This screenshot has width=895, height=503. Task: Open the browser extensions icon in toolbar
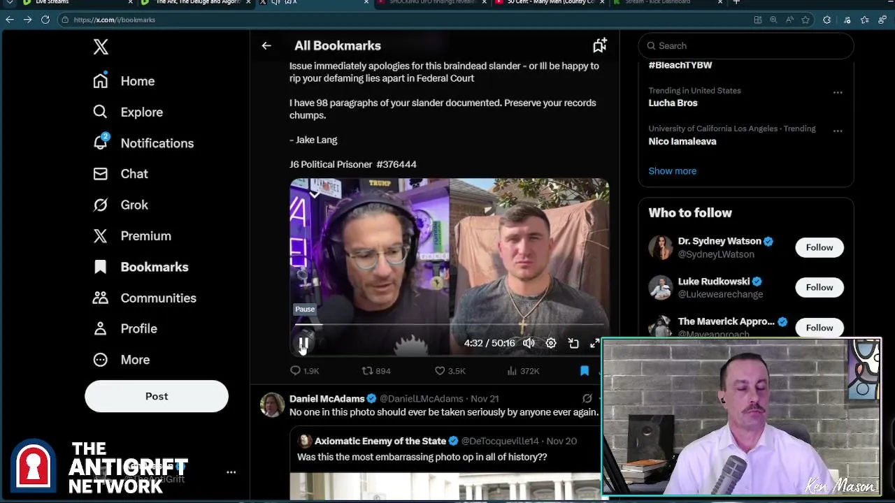tap(826, 20)
